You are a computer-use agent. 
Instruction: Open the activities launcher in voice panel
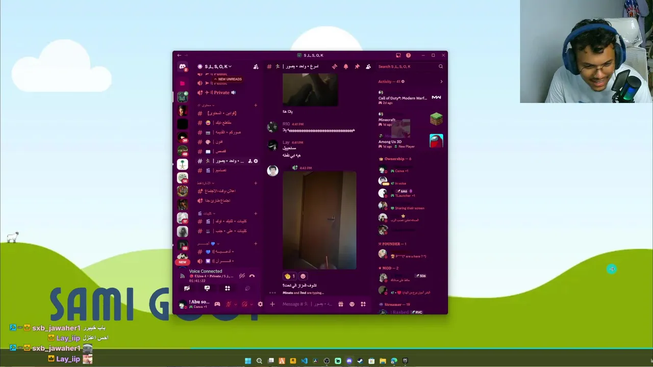click(x=228, y=289)
